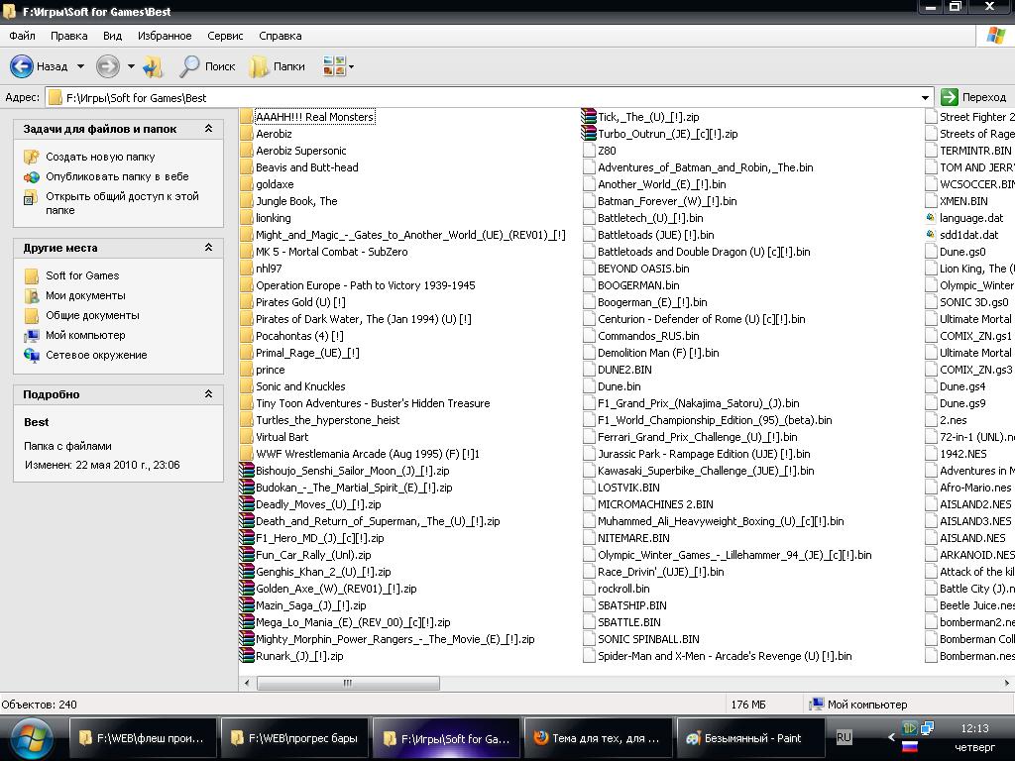1015x761 pixels.
Task: Open the Вид menu
Action: pos(113,36)
